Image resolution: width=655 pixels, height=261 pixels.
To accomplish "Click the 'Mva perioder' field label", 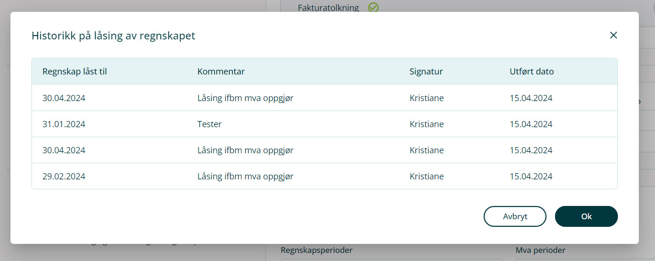I will click(x=540, y=250).
